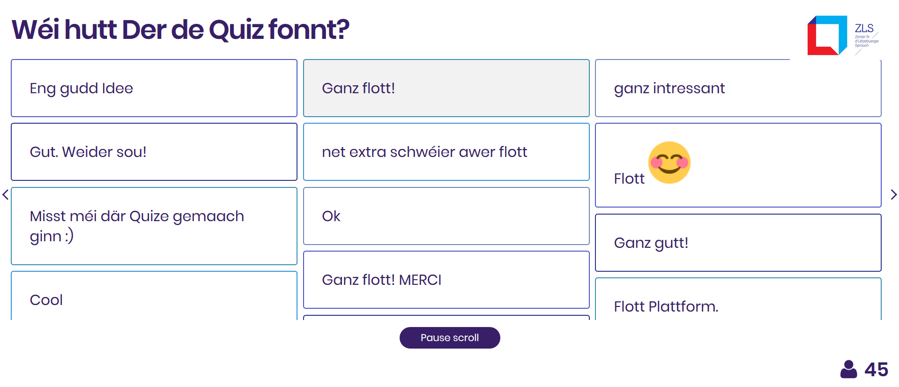The height and width of the screenshot is (387, 899).
Task: Select the 'Misst méi där Quize' response
Action: pos(154,226)
